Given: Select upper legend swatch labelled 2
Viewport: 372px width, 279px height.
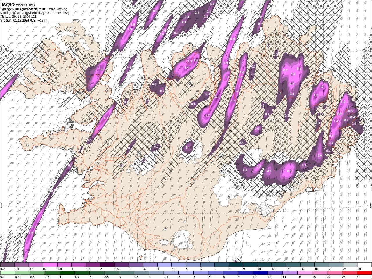Looking at the screenshot, I should pyautogui.click(x=107, y=265).
